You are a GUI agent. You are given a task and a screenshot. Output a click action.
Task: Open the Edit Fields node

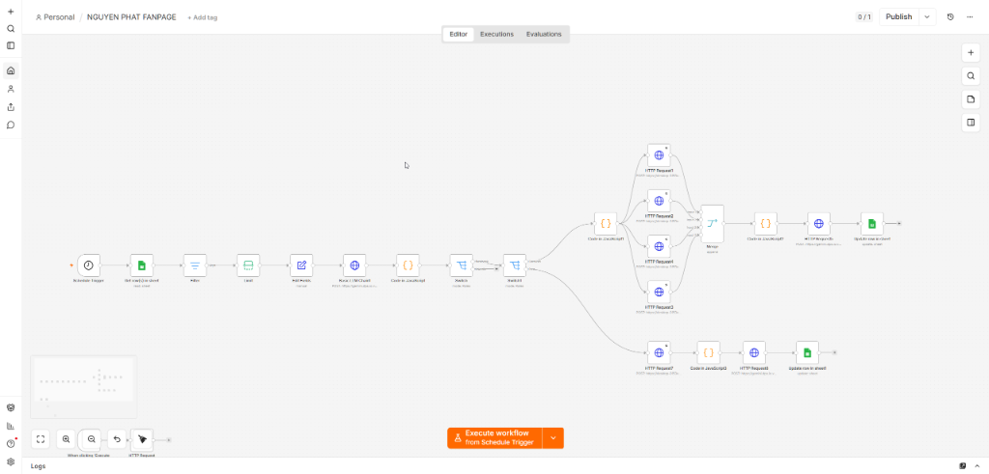click(301, 265)
